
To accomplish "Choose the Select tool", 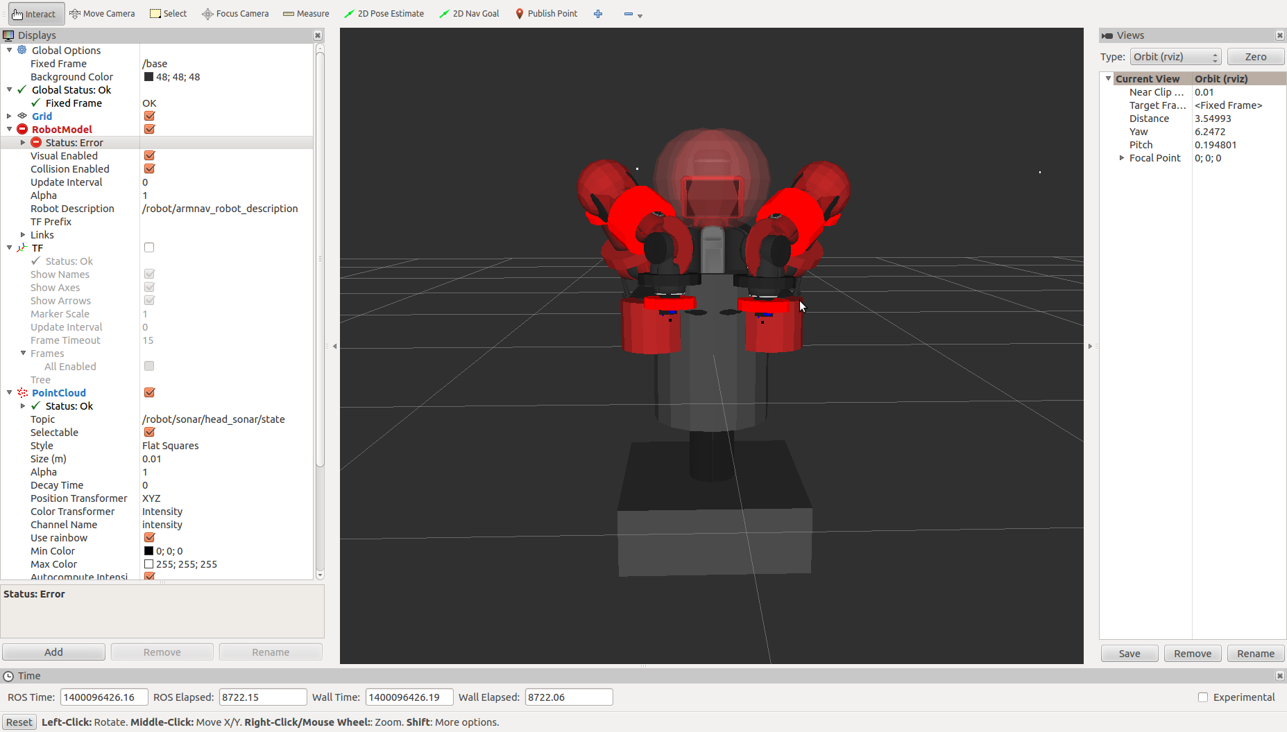I will [x=169, y=14].
